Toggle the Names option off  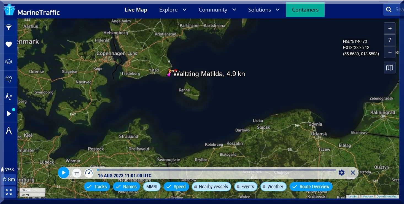(126, 187)
